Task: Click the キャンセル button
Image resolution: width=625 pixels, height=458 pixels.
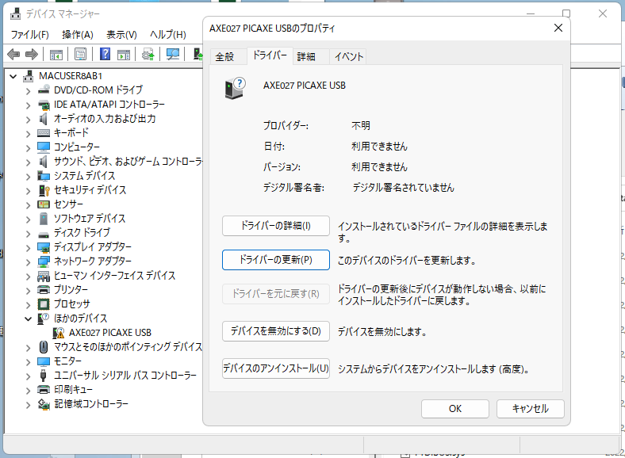Action: pos(531,409)
